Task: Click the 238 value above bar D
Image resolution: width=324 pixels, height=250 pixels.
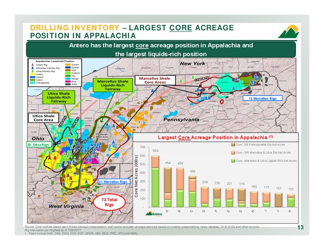Action: pos(205,182)
